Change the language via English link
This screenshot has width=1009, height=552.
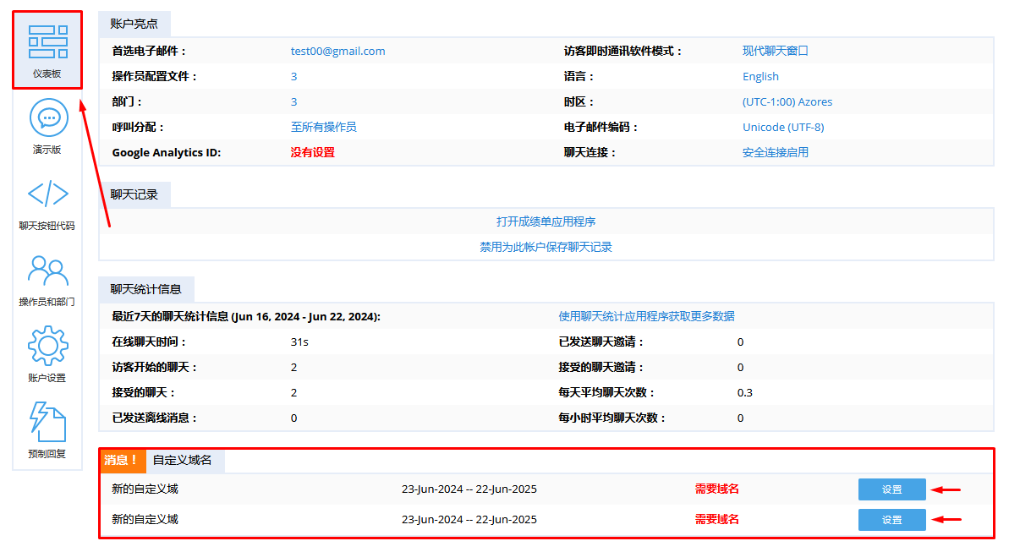(x=759, y=76)
